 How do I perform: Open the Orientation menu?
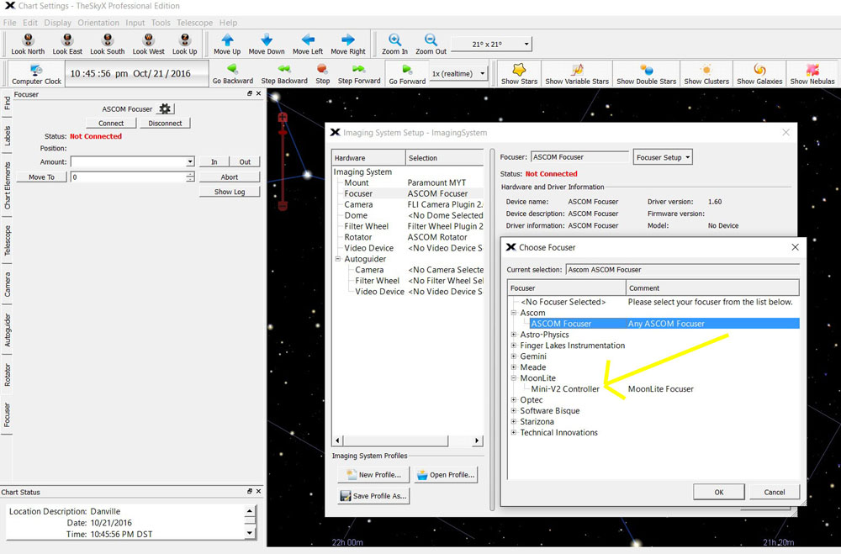(98, 23)
